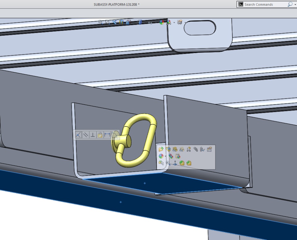
Task: Open Display Style cube icon
Action: coord(140,22)
